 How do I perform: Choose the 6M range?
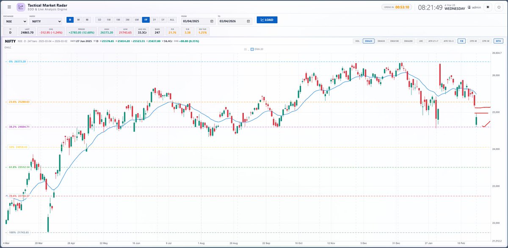tap(136, 20)
